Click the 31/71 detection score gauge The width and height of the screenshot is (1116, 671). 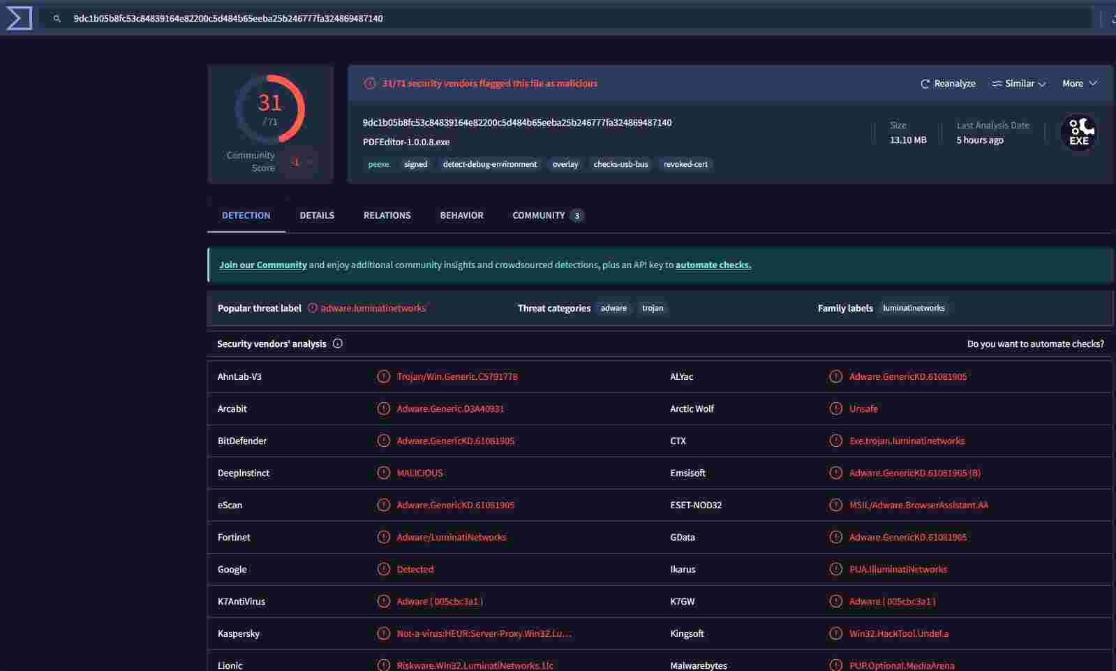(x=270, y=110)
